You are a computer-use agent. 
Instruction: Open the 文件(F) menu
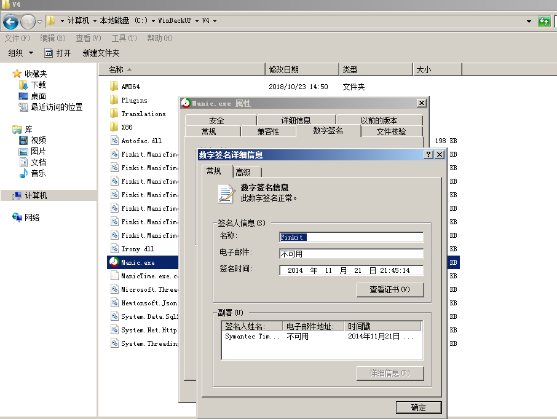click(x=17, y=38)
